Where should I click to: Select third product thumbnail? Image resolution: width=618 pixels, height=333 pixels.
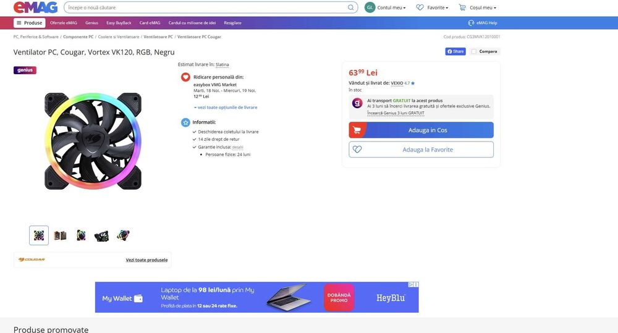81,235
